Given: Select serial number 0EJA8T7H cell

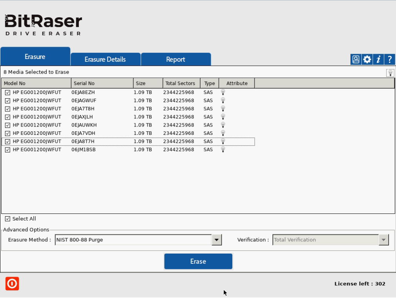Looking at the screenshot, I should click(x=83, y=142).
